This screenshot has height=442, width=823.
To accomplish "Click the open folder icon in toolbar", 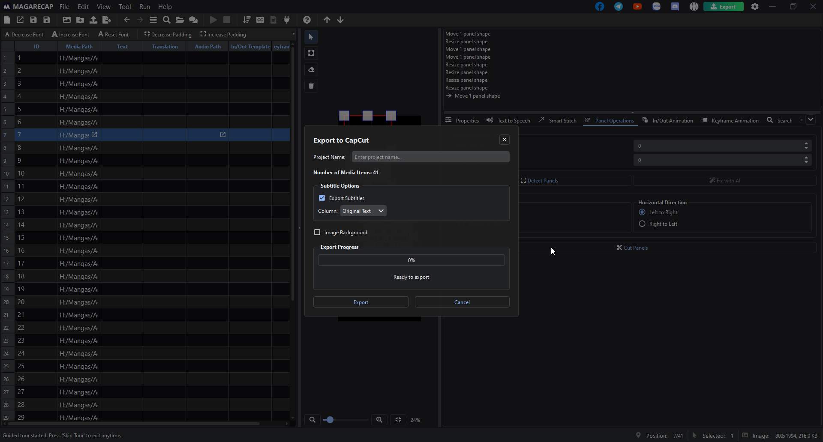I will 180,20.
